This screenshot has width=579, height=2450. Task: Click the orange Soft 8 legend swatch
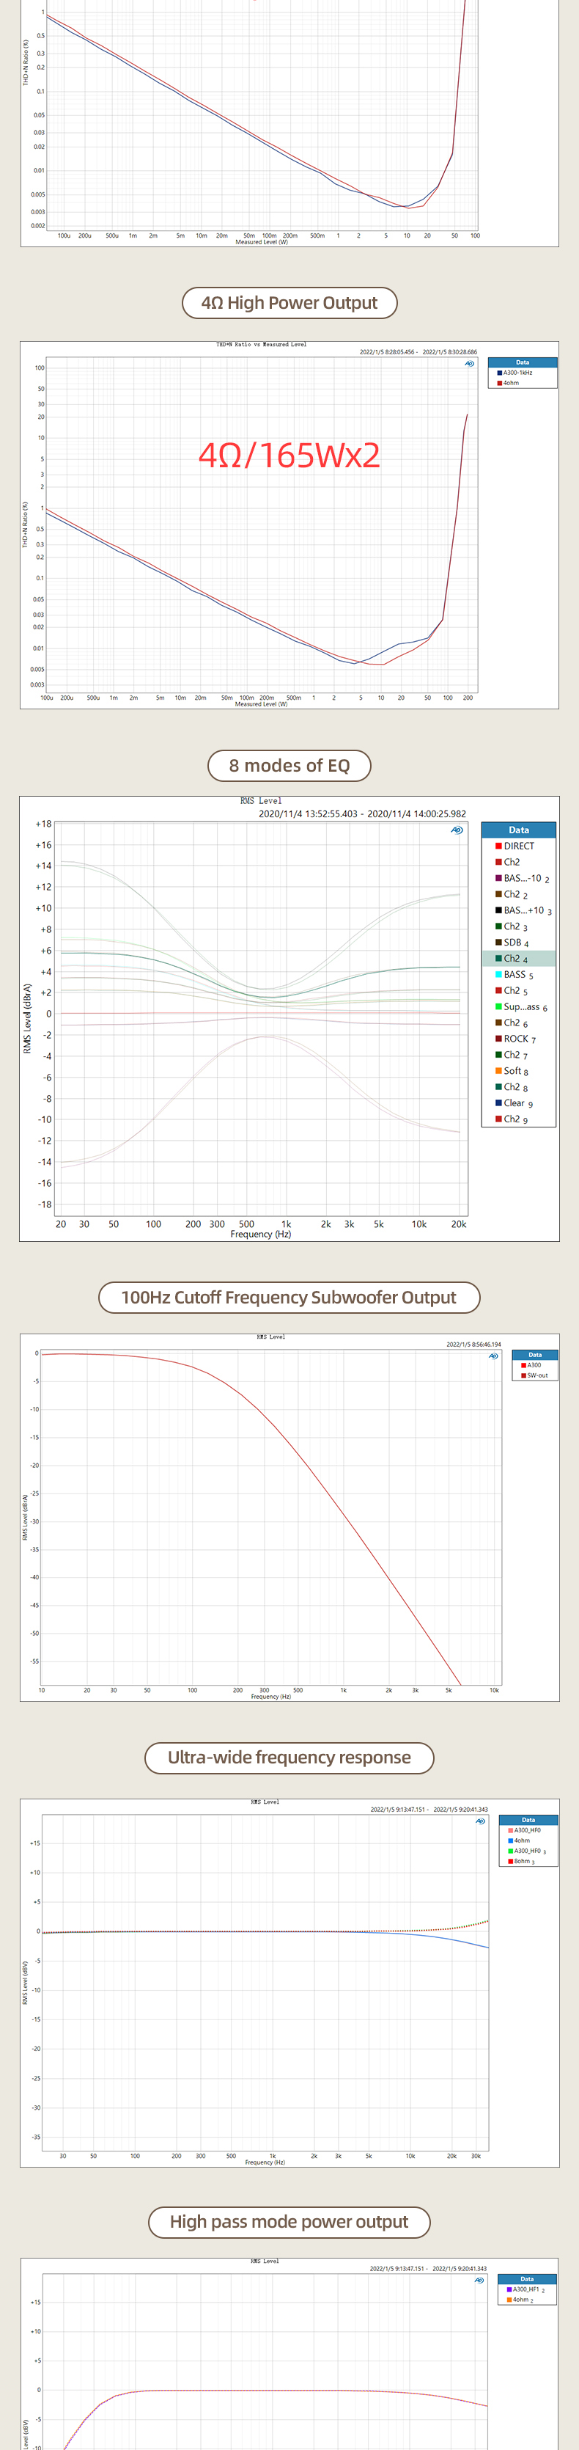(498, 1071)
